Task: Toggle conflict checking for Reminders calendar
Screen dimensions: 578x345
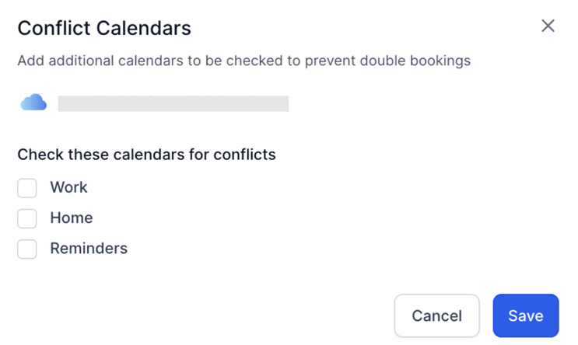Action: (27, 249)
